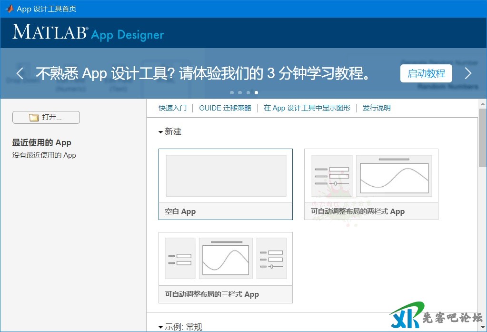The height and width of the screenshot is (332, 487).
Task: Go to next banner slide arrow
Action: coord(468,73)
